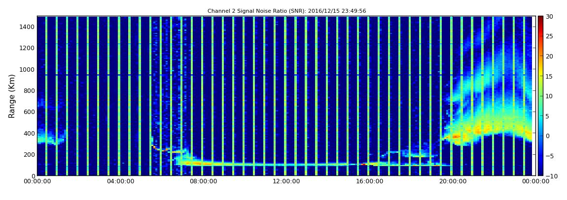Image resolution: width=567 pixels, height=200 pixels.
Task: Click the colorbar label −5
Action: (549, 156)
